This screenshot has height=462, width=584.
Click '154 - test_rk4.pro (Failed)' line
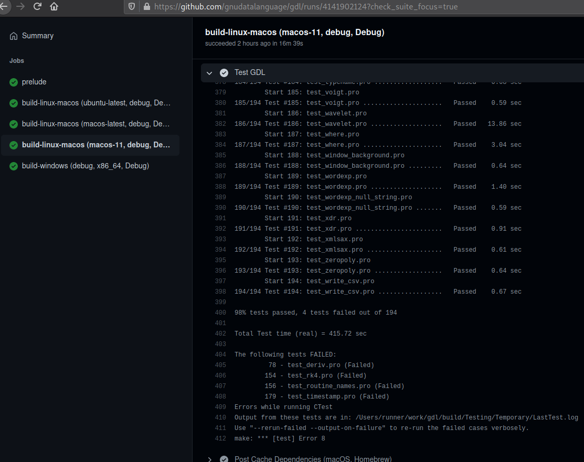[315, 375]
